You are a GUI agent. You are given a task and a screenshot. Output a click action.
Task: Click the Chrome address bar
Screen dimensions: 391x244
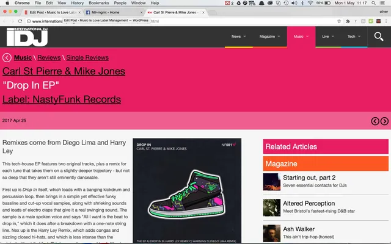(x=185, y=21)
